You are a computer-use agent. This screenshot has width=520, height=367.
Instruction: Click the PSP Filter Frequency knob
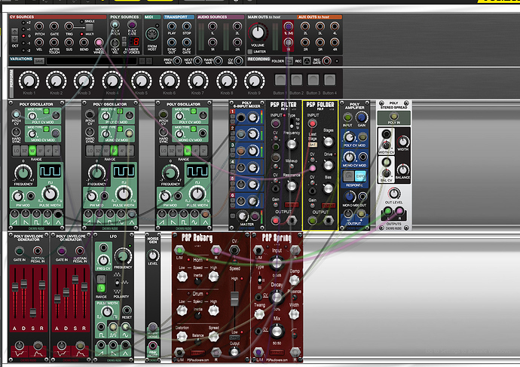[x=292, y=144]
